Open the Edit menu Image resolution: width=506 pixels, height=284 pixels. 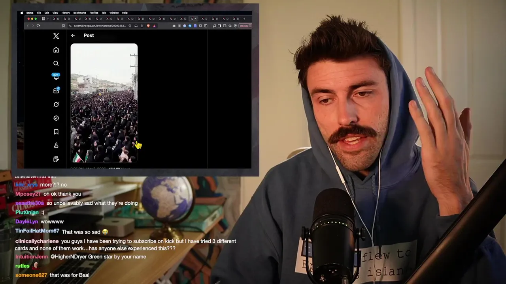point(47,13)
